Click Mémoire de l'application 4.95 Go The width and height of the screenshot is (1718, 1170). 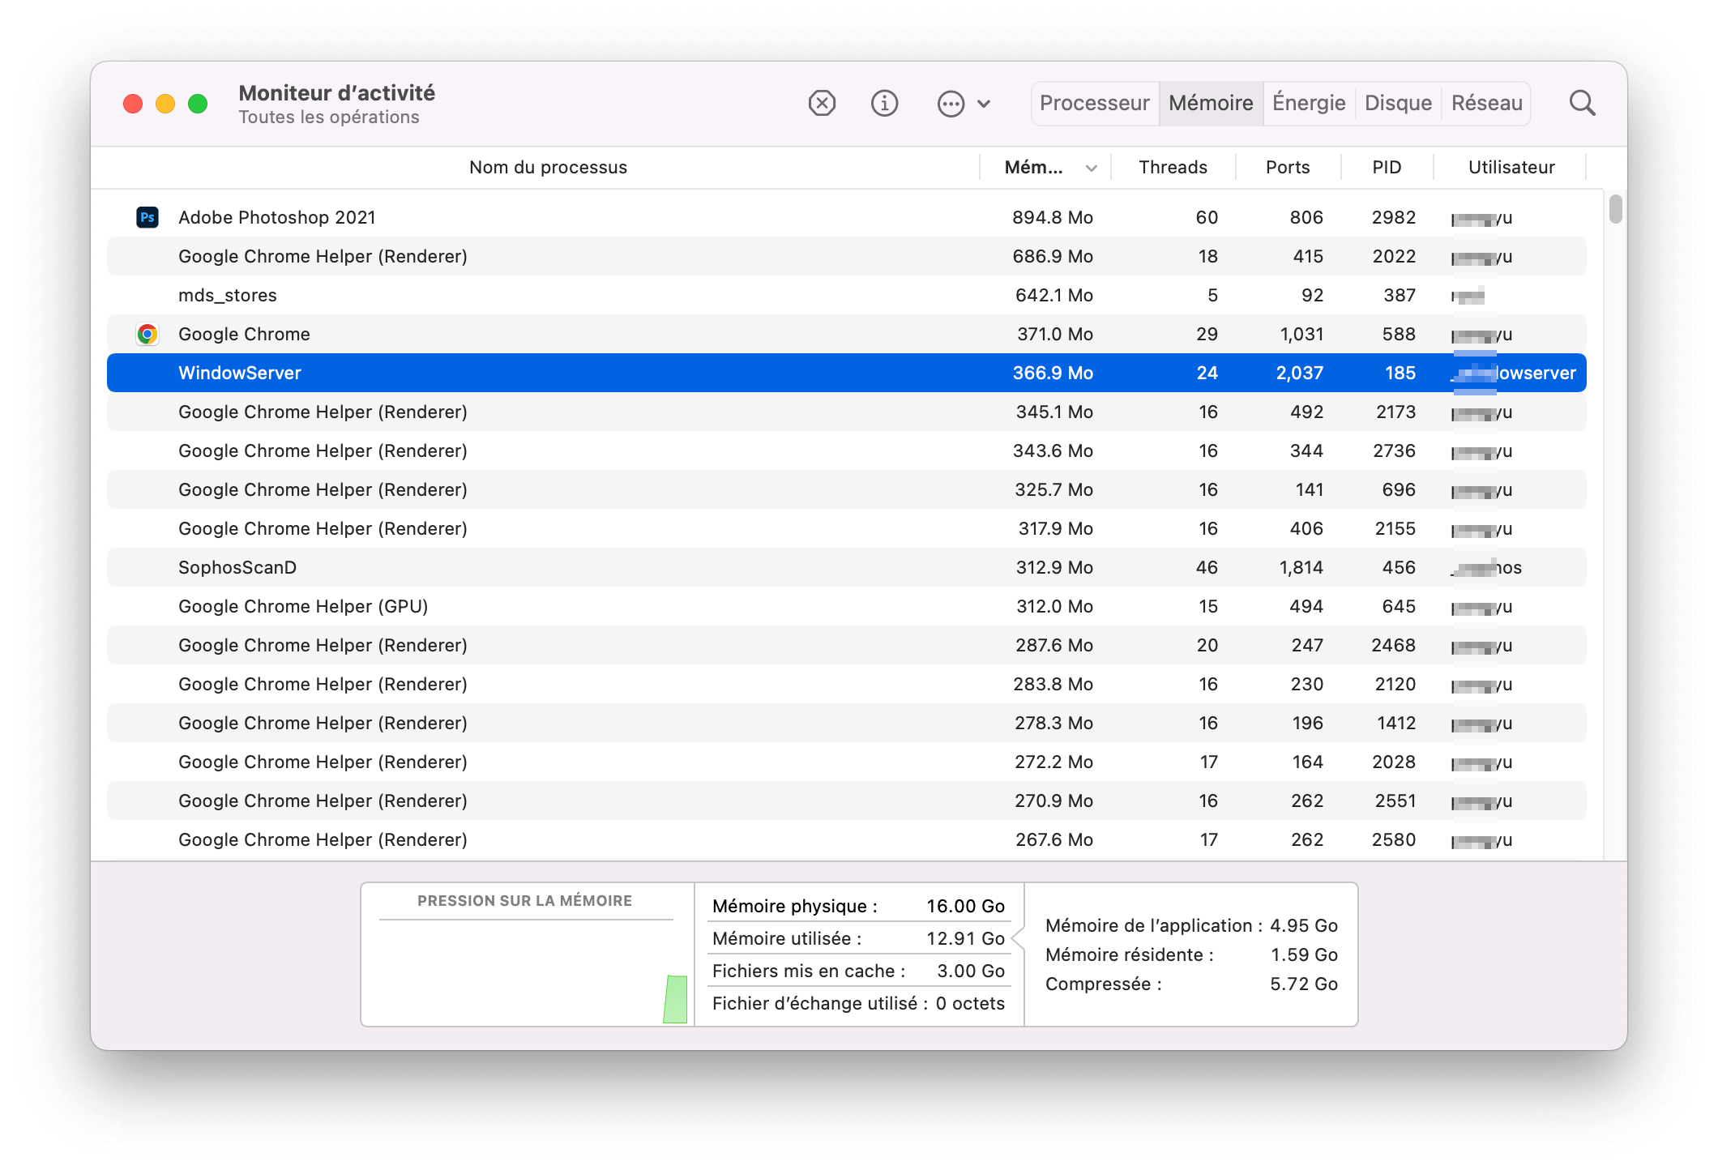click(x=1191, y=925)
